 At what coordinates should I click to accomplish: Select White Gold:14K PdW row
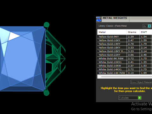click(x=124, y=73)
